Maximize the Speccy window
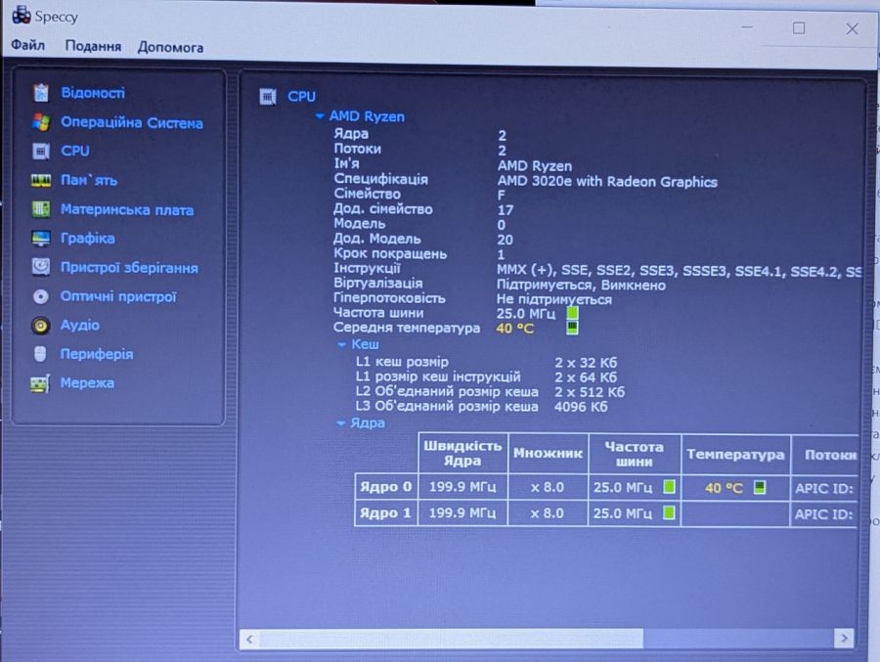The width and height of the screenshot is (880, 662). point(799,28)
